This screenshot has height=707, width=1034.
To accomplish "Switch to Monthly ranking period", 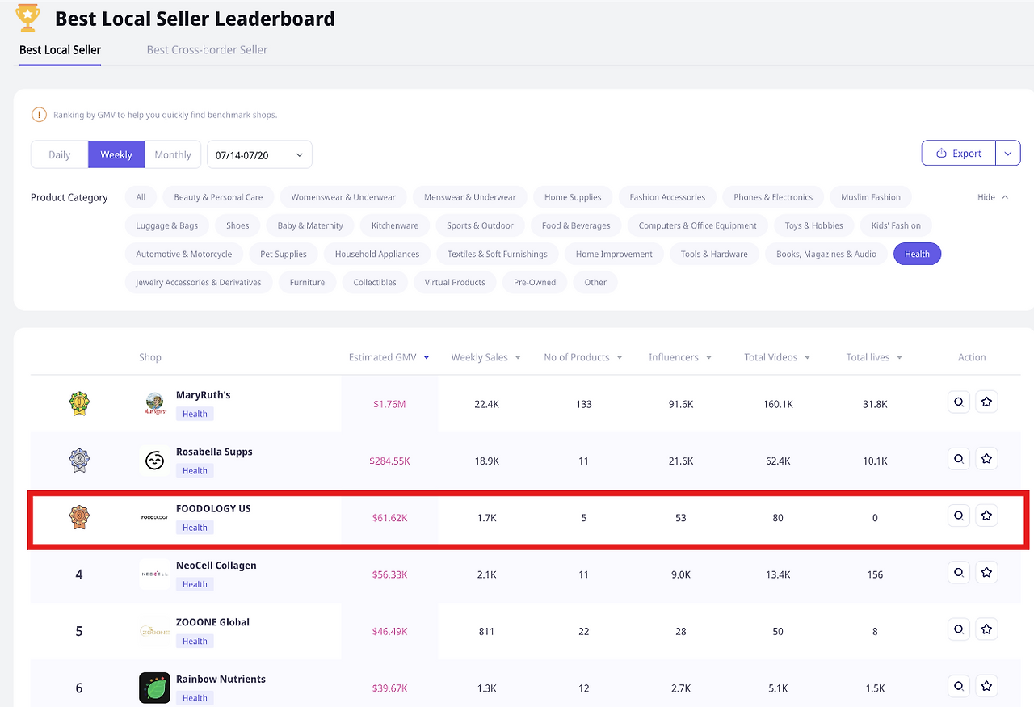I will 173,155.
